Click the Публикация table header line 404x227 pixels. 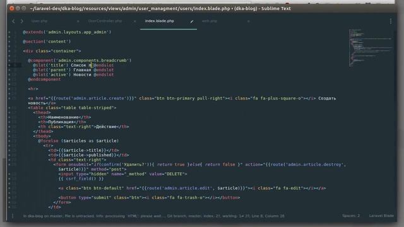click(x=62, y=122)
